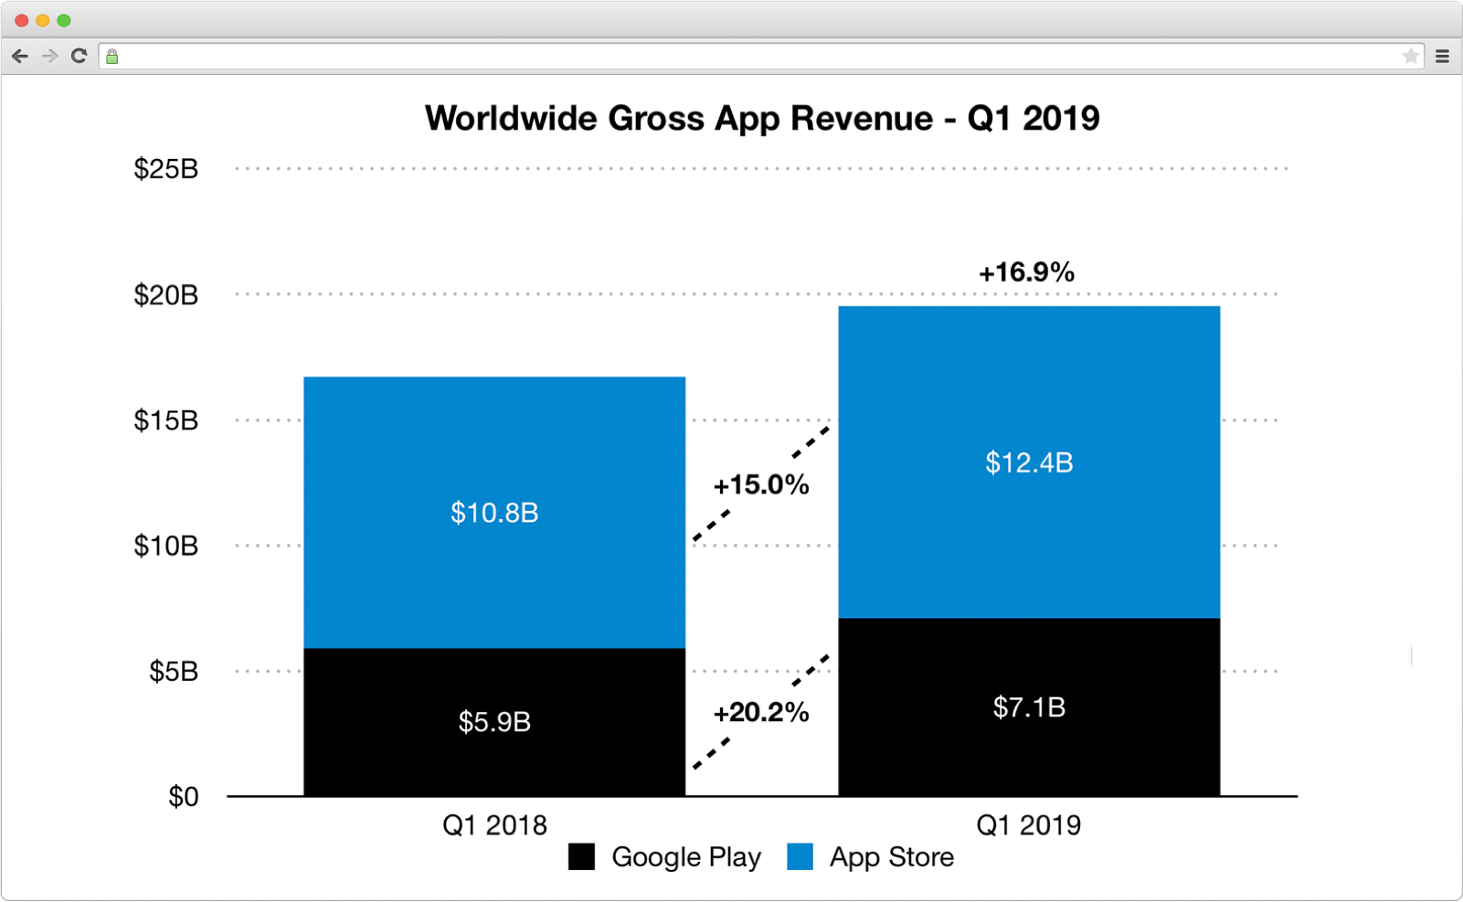Click the browser forward arrow
1463x902 pixels.
tap(49, 57)
